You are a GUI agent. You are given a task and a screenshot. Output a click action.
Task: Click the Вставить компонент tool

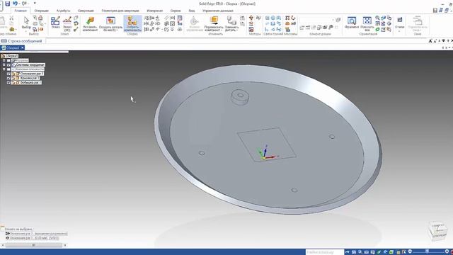pos(90,23)
